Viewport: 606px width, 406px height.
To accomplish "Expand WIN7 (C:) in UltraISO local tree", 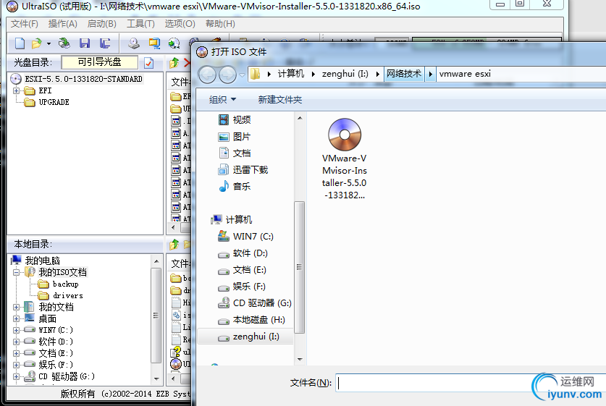I will pos(16,330).
